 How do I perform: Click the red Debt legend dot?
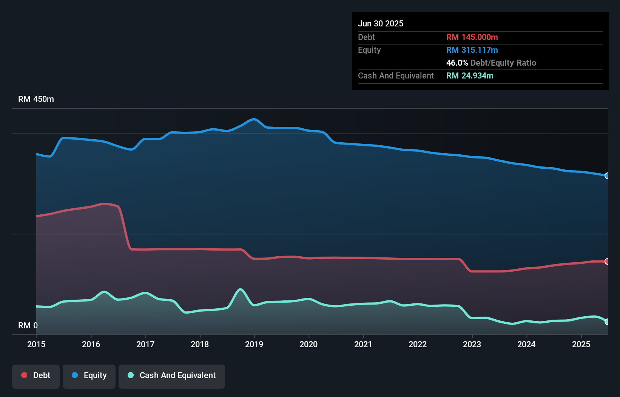point(23,375)
